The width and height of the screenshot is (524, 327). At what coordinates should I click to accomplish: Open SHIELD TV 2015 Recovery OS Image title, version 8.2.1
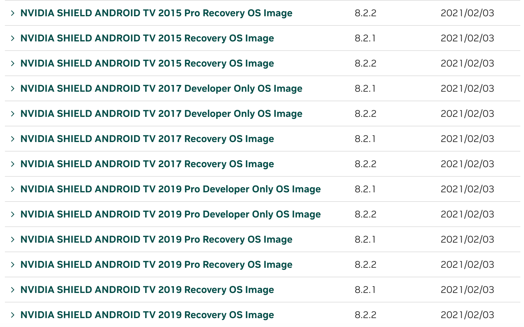coord(147,38)
